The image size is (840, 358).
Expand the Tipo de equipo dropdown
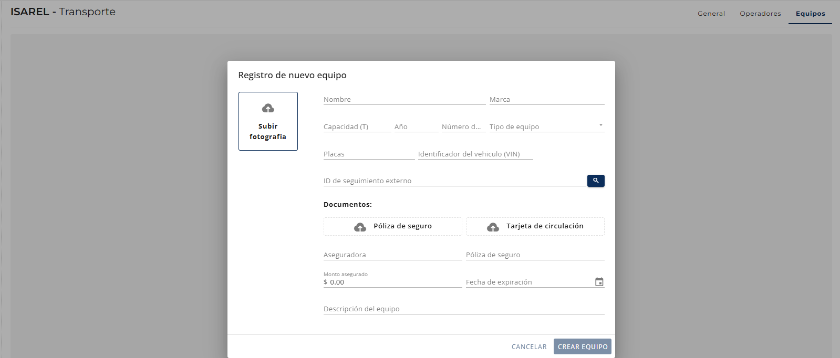click(547, 127)
